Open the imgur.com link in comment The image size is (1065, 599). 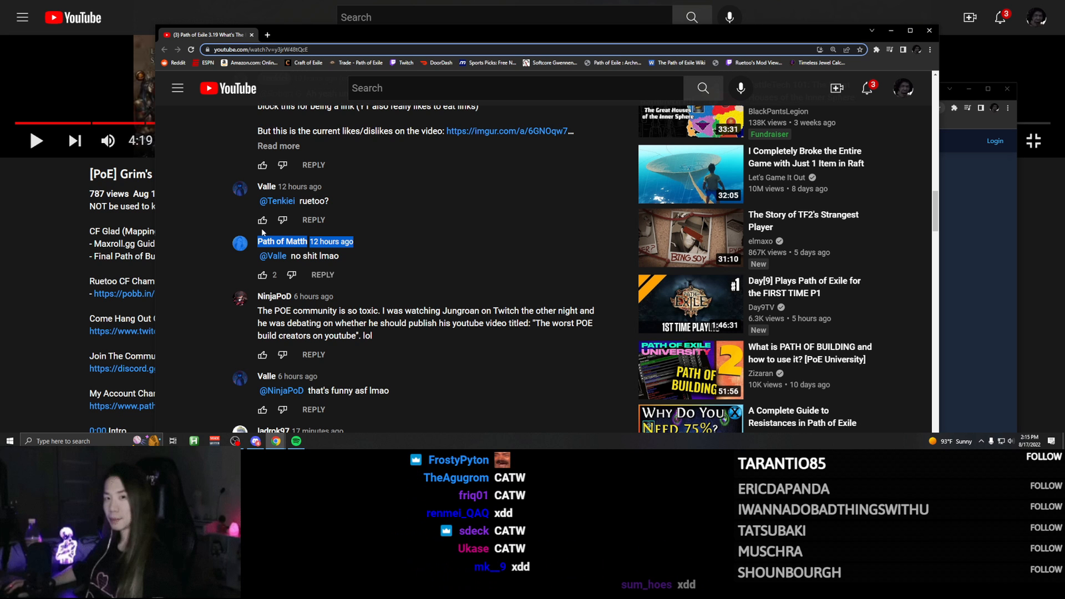pyautogui.click(x=510, y=131)
